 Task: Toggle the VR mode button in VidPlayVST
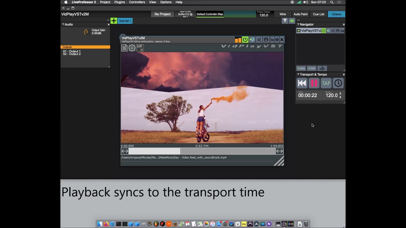pyautogui.click(x=140, y=48)
